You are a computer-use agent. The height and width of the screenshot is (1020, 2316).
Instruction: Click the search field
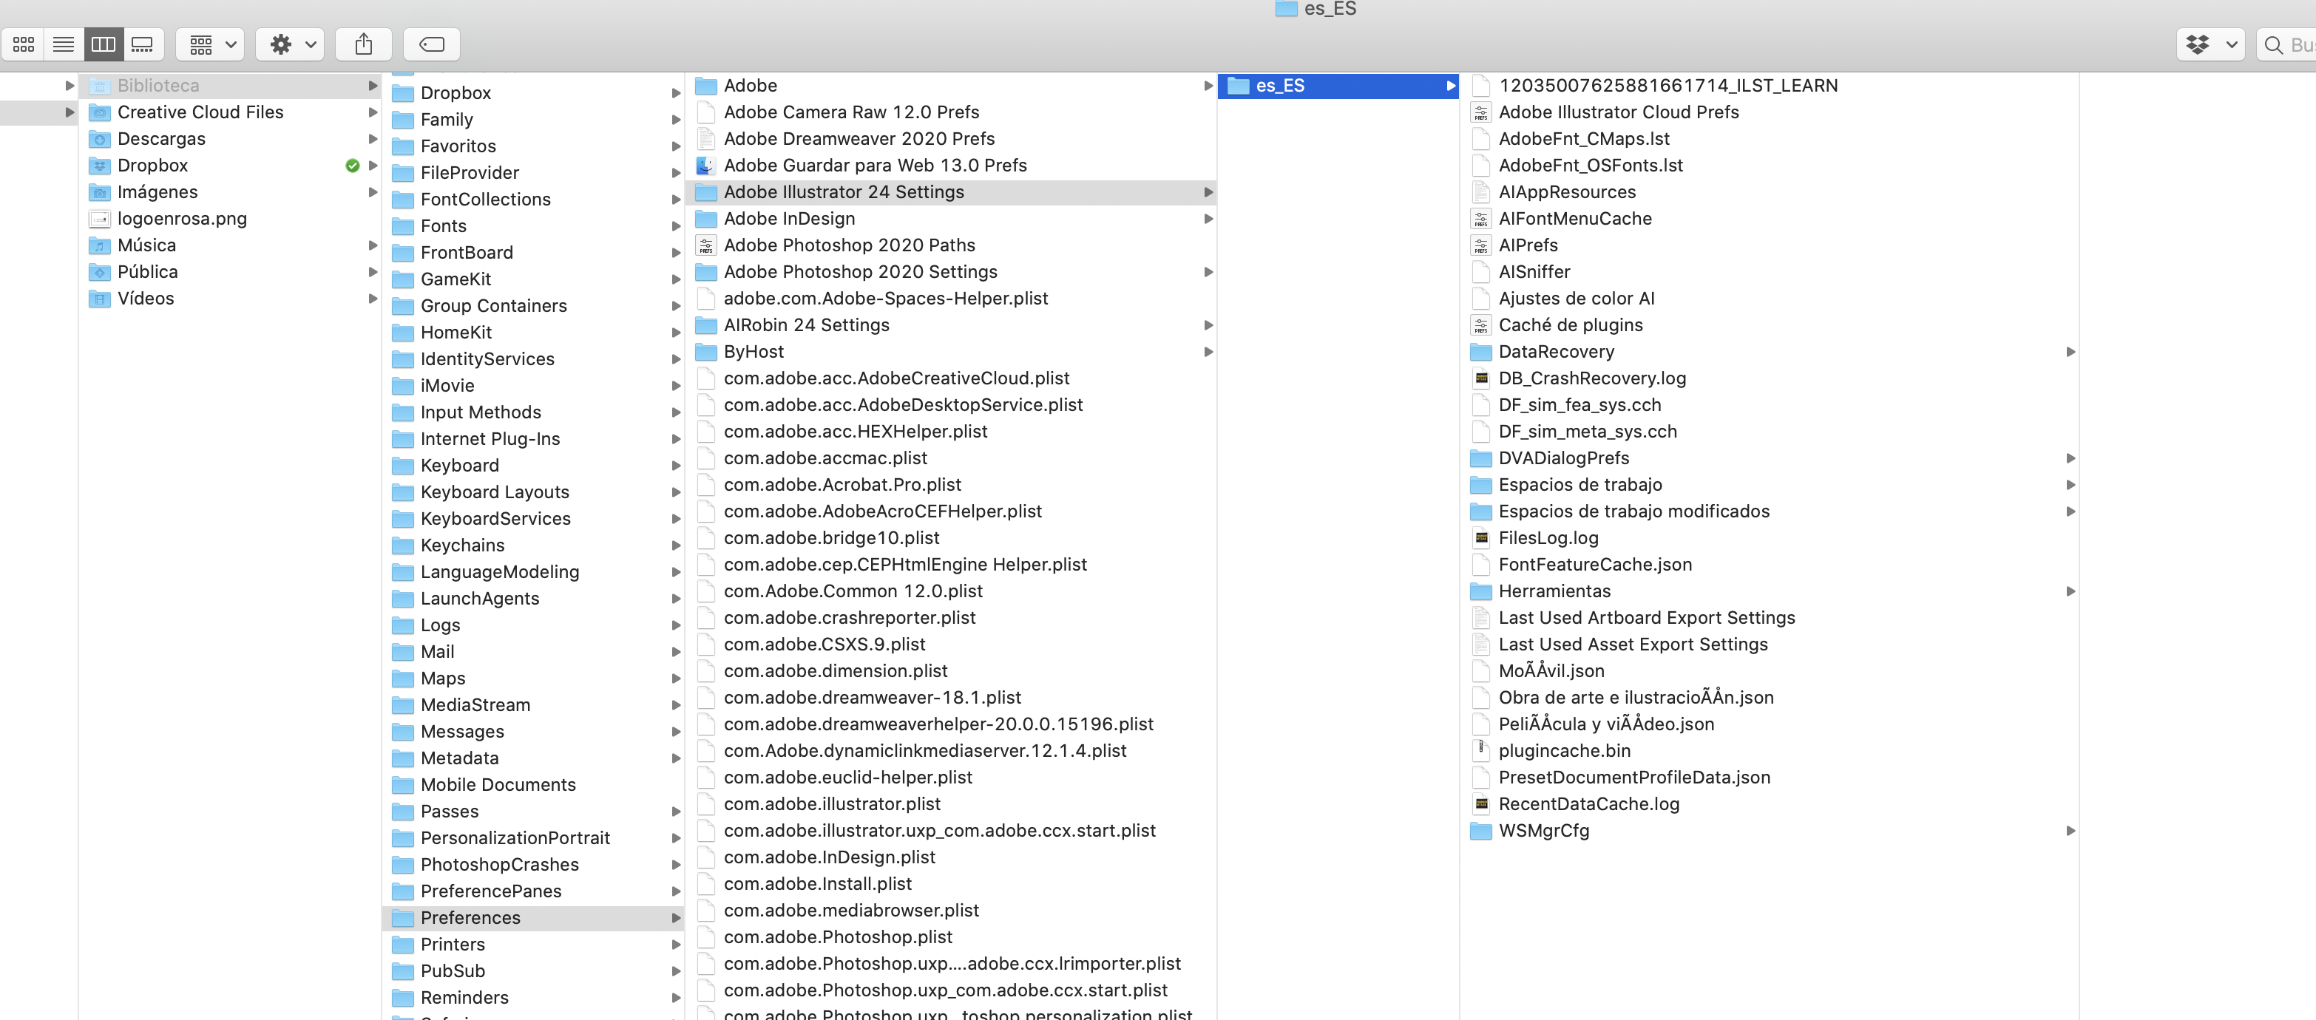2288,44
